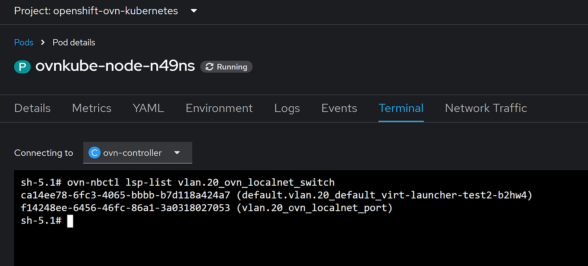Open the Network Traffic tab
Viewport: 588px width, 266px height.
pyautogui.click(x=486, y=108)
